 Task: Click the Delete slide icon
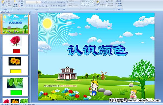pos(21,6)
